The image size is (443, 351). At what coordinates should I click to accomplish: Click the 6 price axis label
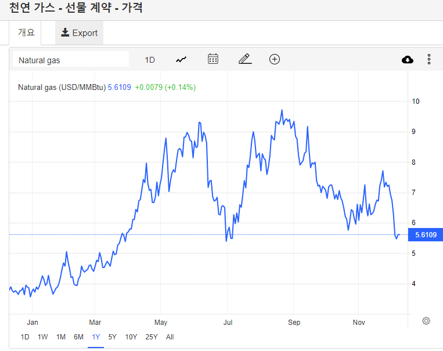[413, 223]
